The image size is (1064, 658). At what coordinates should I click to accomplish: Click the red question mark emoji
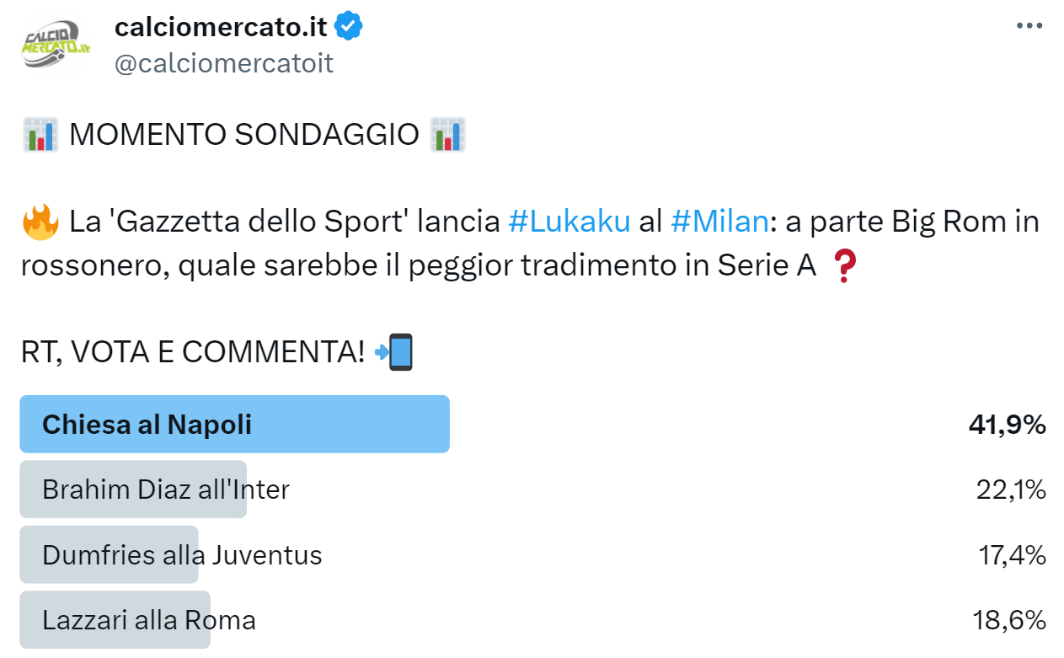tap(842, 266)
